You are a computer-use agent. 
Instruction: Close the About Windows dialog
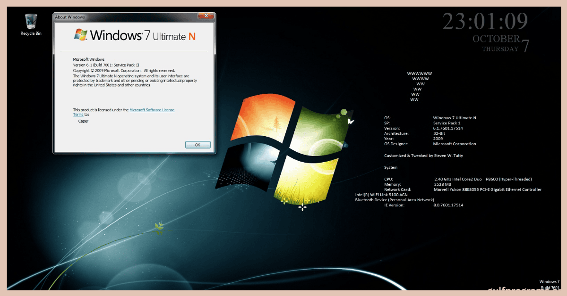point(206,16)
